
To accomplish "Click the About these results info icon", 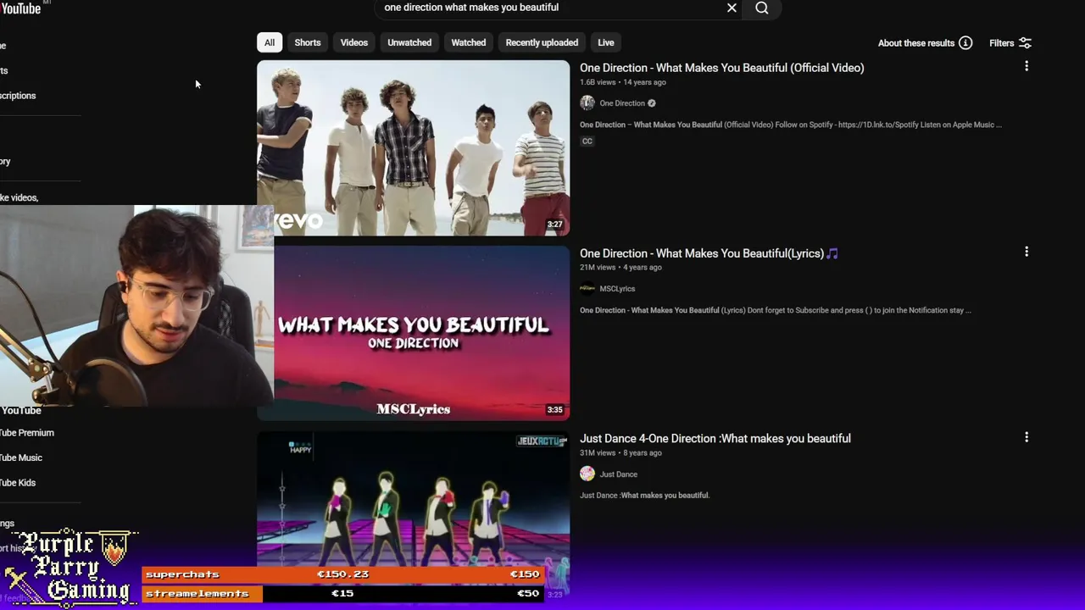I will coord(965,43).
